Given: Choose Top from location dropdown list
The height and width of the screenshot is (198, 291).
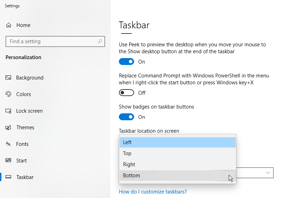Looking at the screenshot, I should [x=178, y=153].
